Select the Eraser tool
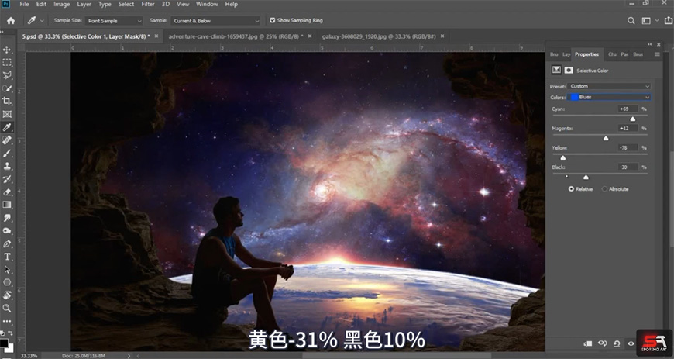The width and height of the screenshot is (674, 359). tap(7, 192)
